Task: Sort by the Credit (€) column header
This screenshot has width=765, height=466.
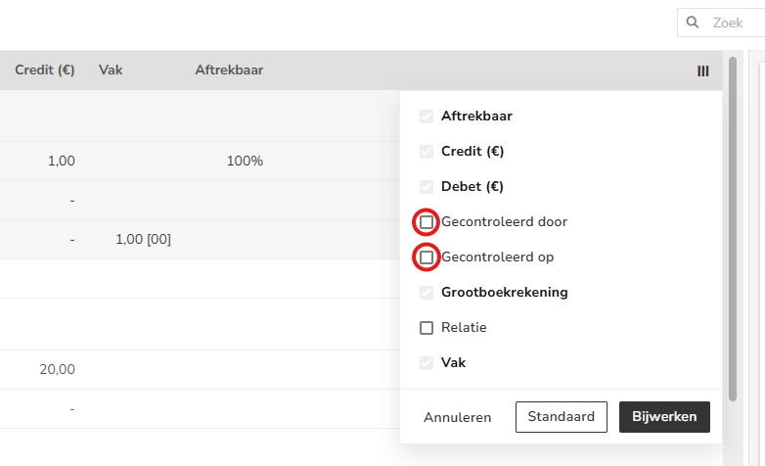Action: pos(45,70)
